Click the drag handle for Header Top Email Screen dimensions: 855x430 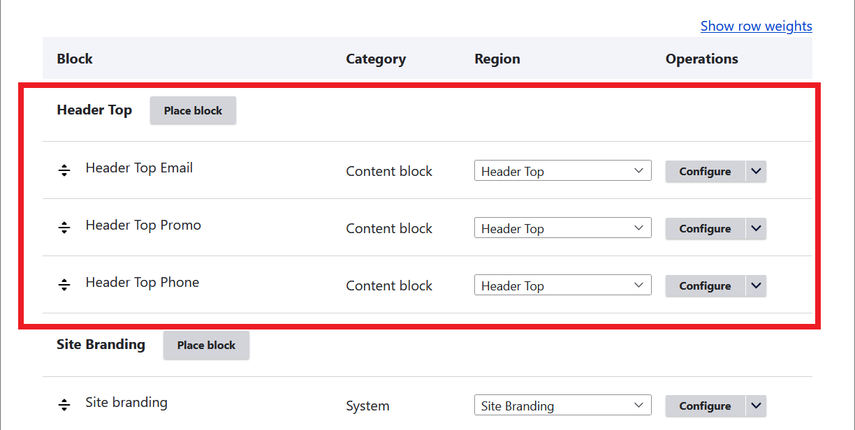point(64,170)
